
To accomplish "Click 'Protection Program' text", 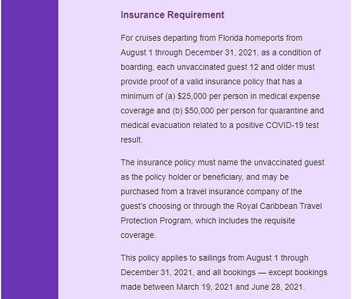I will (156, 221).
